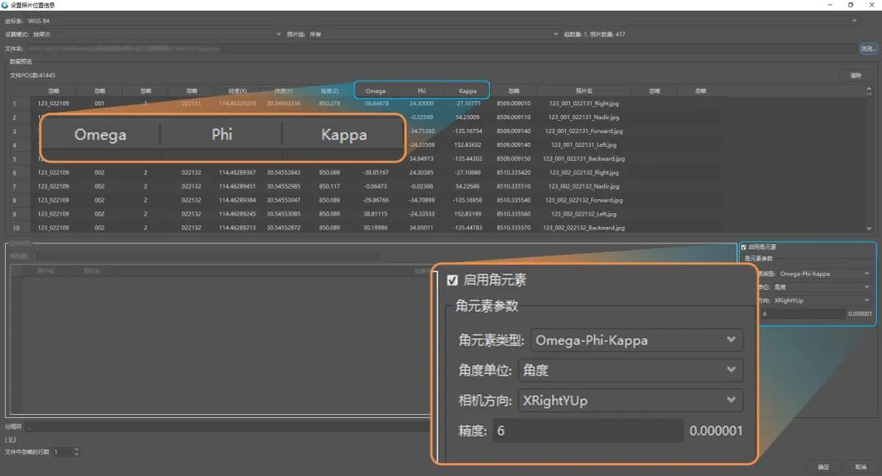The width and height of the screenshot is (882, 476).
Task: Click the 照片名 column header
Action: (x=584, y=91)
